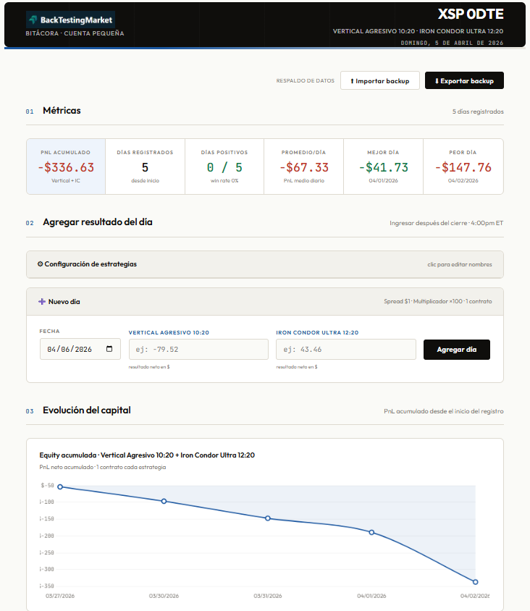Click the Exportar backup button
Screen dimensions: 530x611
point(464,81)
